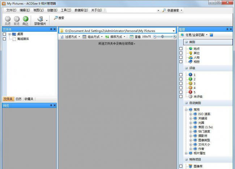Select the rating 5 red badge
Screen dimensions: 235x169
tap(190, 92)
